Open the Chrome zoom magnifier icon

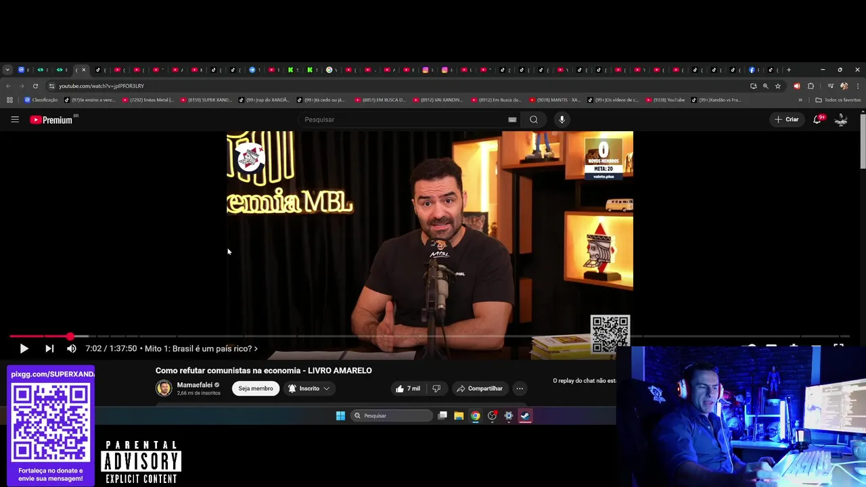point(765,86)
